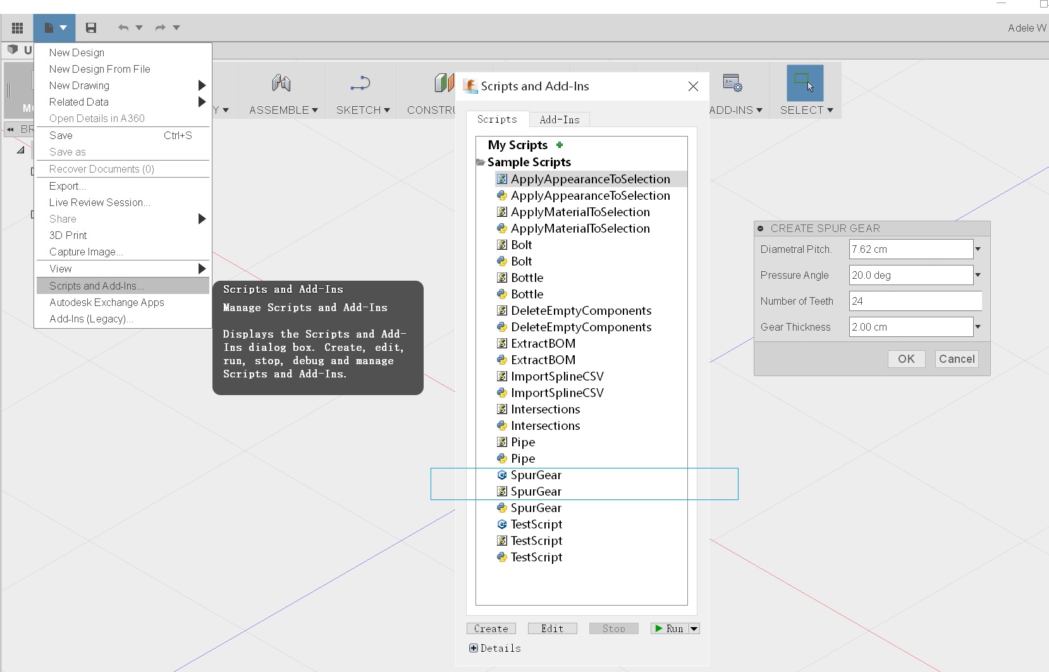Click the Save disk icon in toolbar
This screenshot has height=672, width=1049.
pos(90,27)
